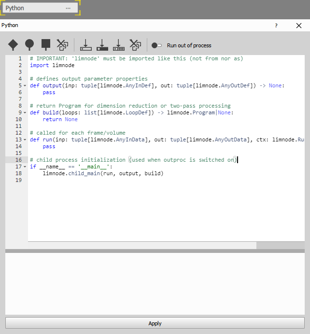Click the "if __name__ == '__main__':" text
310x334 pixels.
coord(71,167)
